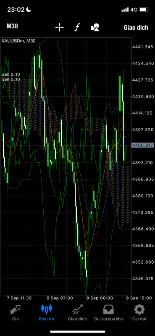Click the 7 Sep 11:30 time label
The height and width of the screenshot is (336, 155).
coord(19,298)
